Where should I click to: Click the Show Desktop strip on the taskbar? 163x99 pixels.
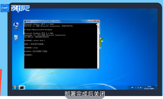click(x=157, y=87)
